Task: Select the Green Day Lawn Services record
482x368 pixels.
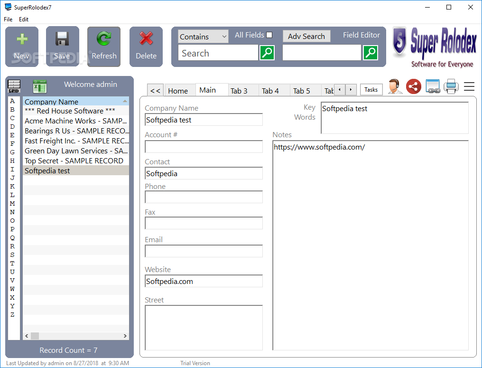Action: [76, 151]
